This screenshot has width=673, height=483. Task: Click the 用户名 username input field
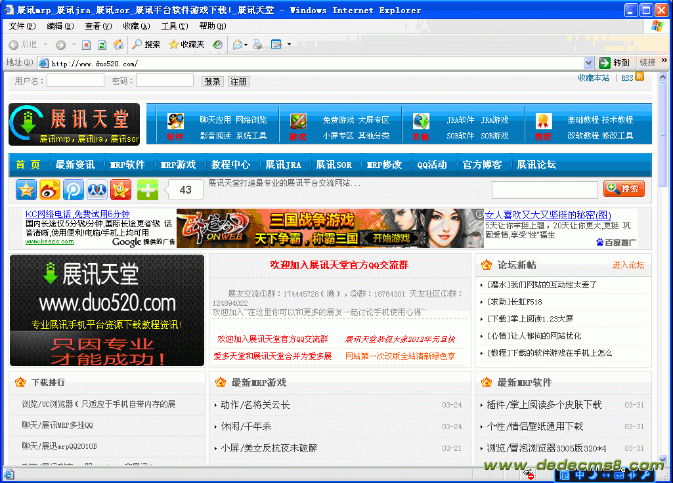[x=75, y=81]
